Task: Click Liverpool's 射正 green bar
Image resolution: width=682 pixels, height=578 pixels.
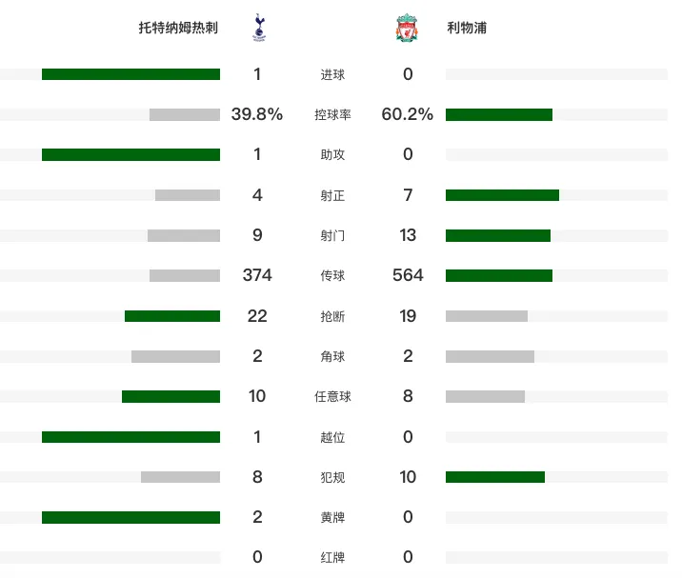Action: [x=502, y=195]
